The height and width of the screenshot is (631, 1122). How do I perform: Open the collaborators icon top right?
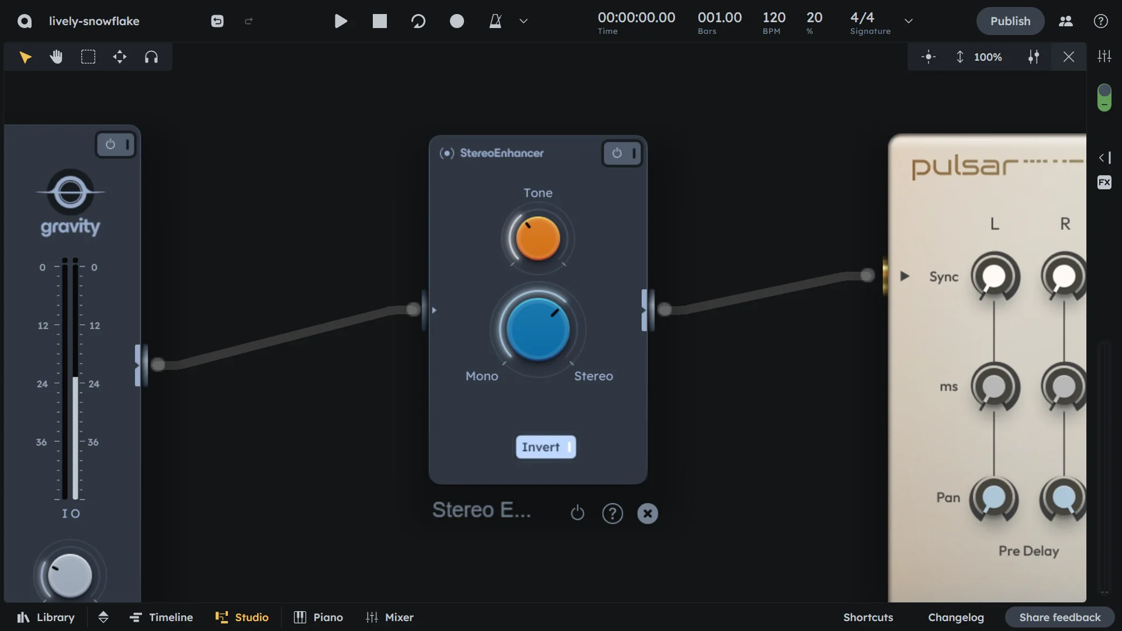pos(1065,21)
